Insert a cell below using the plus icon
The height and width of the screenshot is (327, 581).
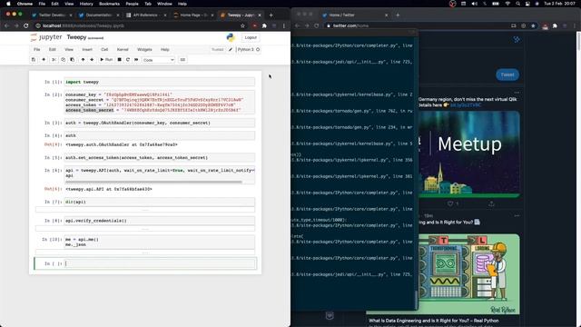pyautogui.click(x=44, y=60)
